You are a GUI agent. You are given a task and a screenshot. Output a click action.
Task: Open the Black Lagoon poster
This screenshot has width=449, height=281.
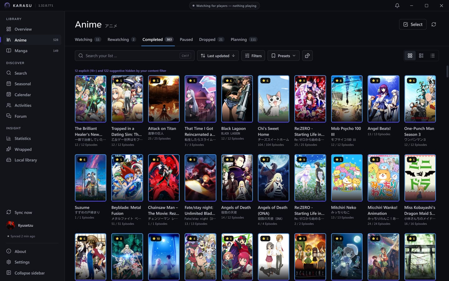(x=237, y=99)
